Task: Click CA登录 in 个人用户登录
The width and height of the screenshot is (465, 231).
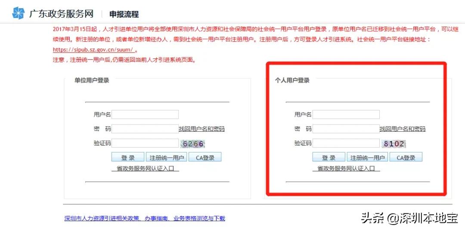Action: [406, 157]
